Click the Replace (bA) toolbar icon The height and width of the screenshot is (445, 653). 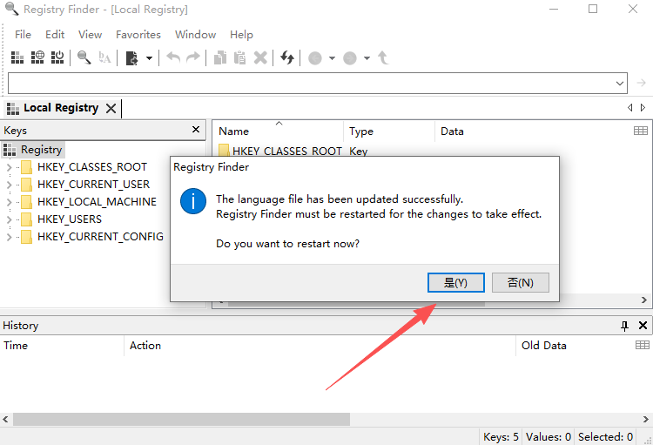(104, 57)
